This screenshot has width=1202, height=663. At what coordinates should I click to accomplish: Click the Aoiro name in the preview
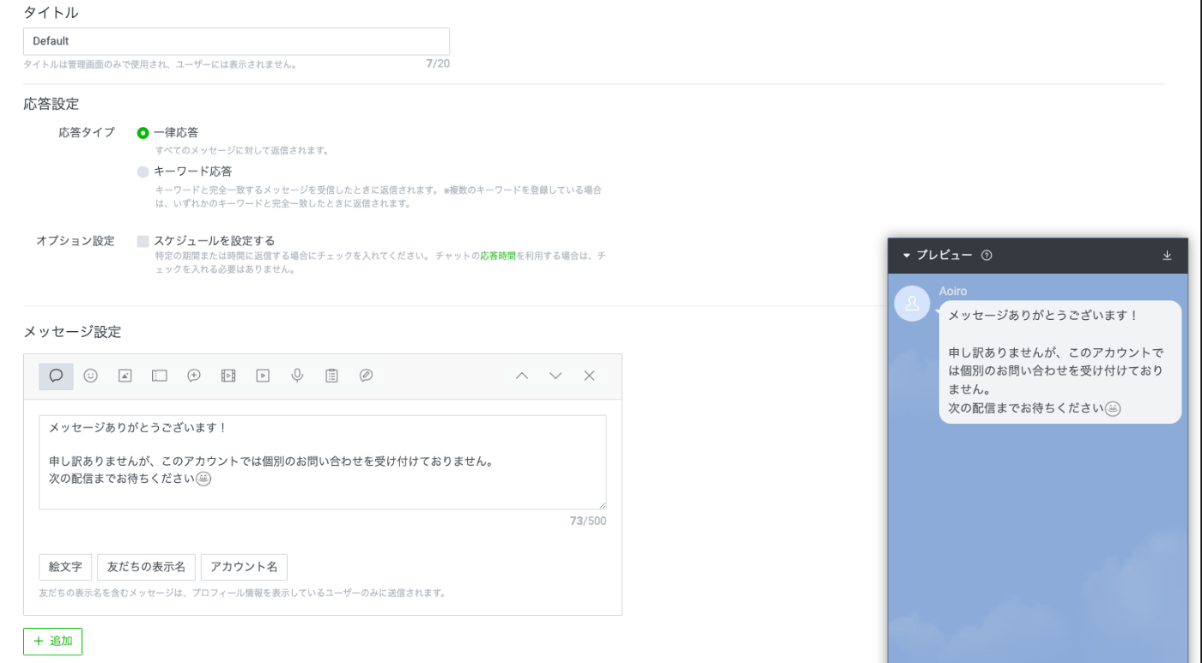953,292
